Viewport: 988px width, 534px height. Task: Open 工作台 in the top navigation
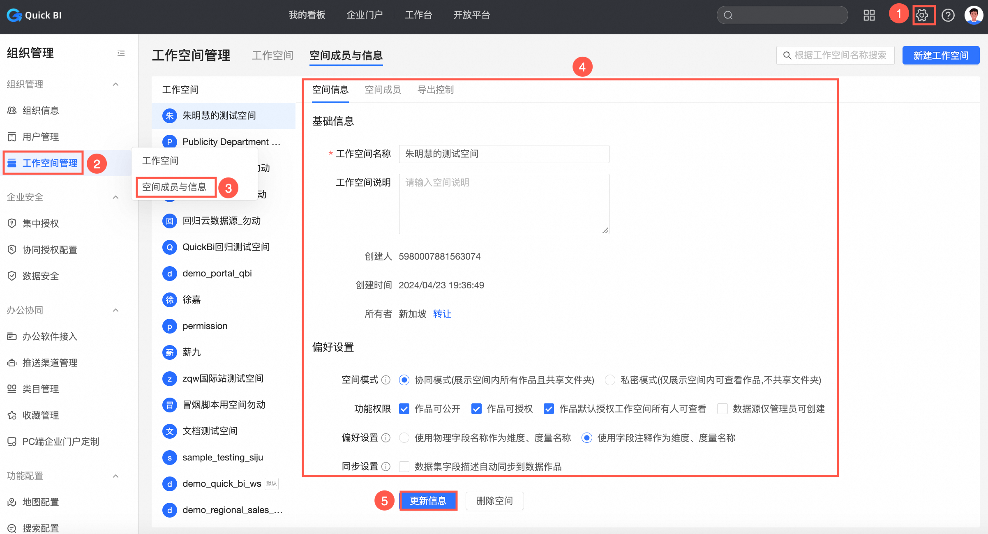click(418, 15)
